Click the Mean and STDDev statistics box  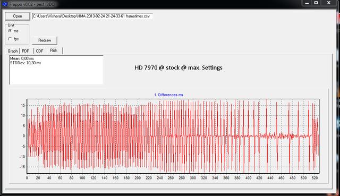56,70
